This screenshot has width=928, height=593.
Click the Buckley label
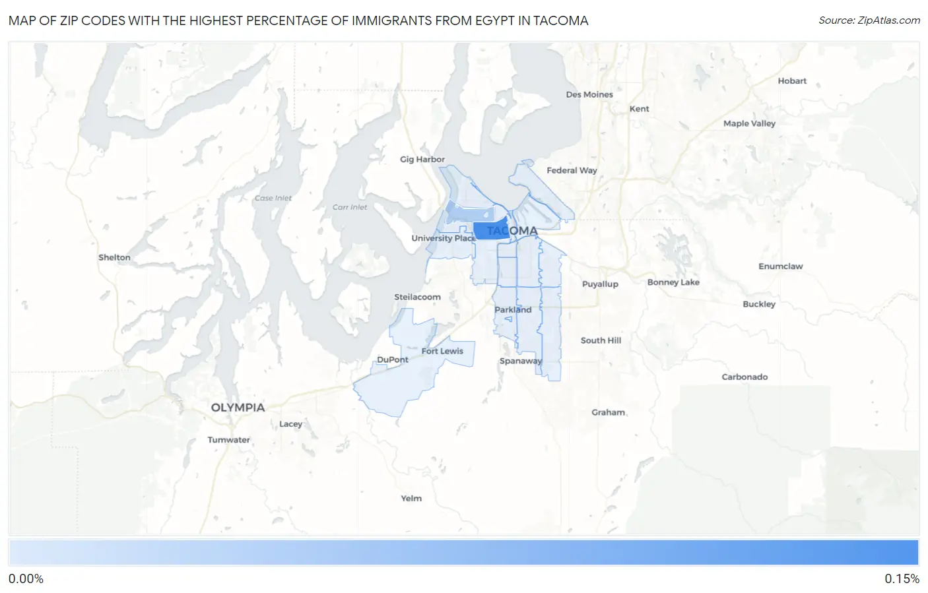pos(759,304)
